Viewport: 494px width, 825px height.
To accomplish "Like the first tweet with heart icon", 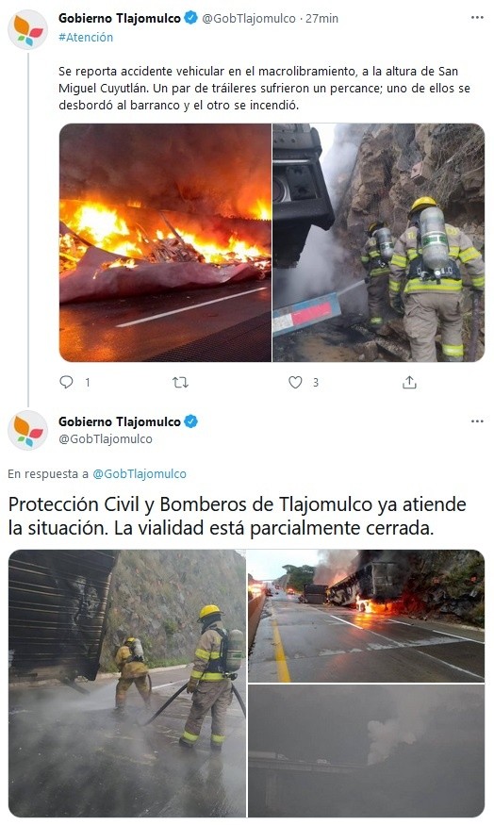I will pyautogui.click(x=295, y=383).
